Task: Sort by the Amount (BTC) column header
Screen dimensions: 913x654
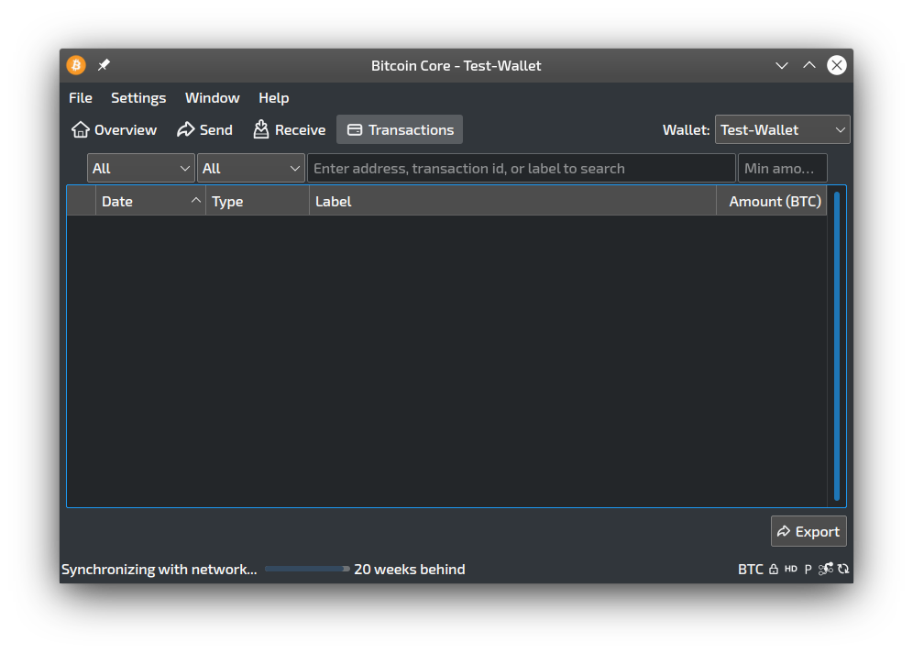Action: (772, 201)
